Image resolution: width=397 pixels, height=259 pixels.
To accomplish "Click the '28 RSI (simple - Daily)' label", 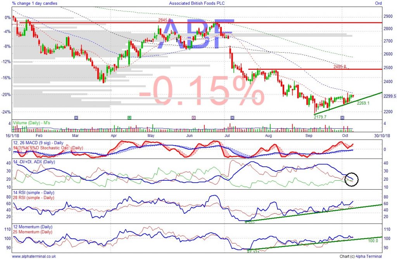I will pyautogui.click(x=34, y=197).
